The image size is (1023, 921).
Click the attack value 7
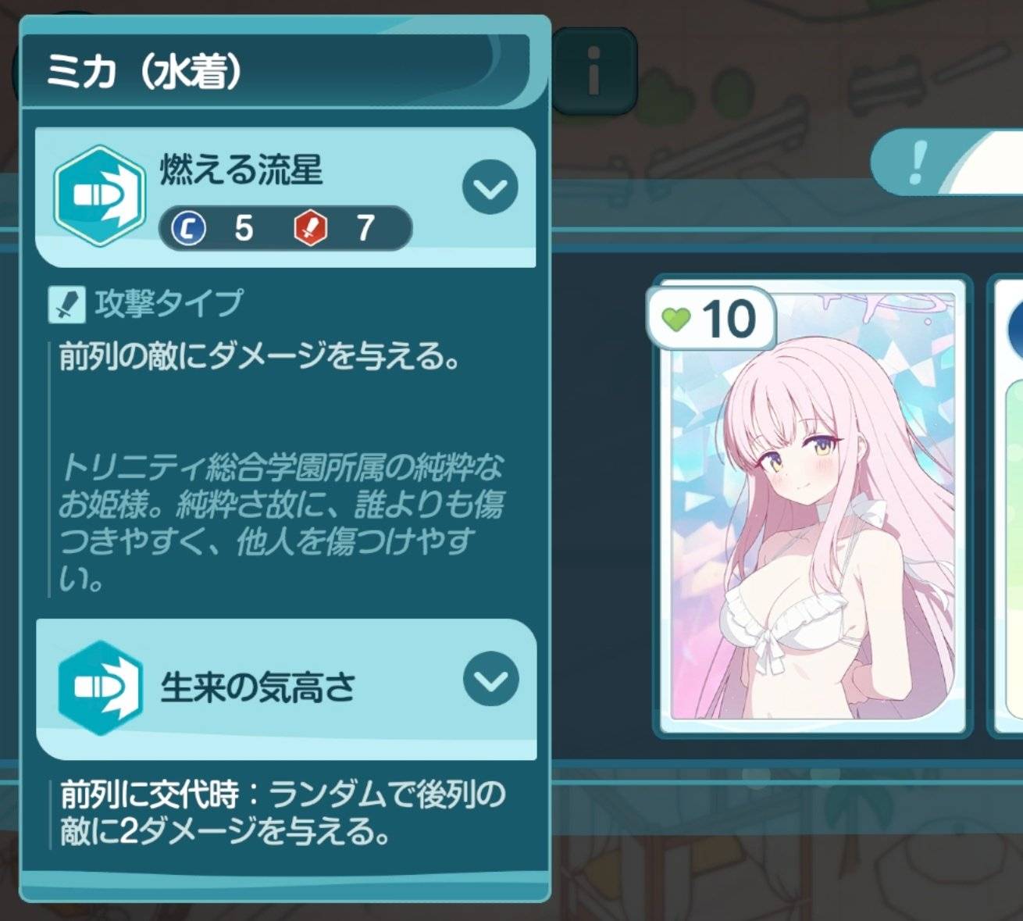coord(365,229)
